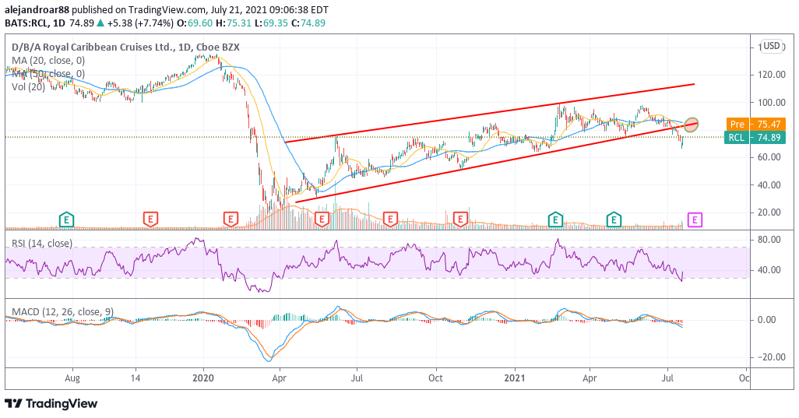
Task: Click the first green earnings marker above Aug
Action: (x=66, y=220)
